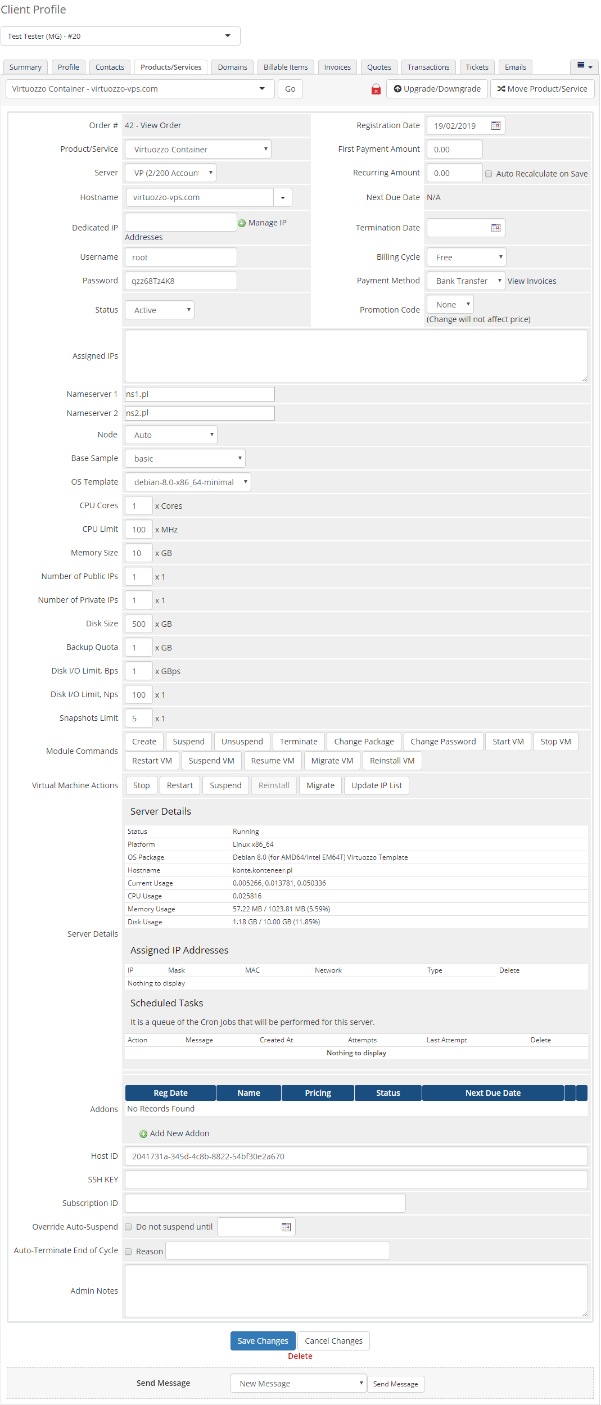
Task: Open the Domains tab
Action: coord(233,67)
